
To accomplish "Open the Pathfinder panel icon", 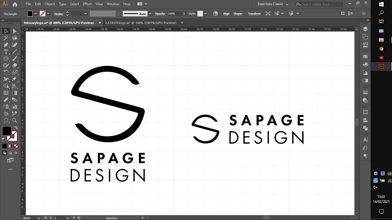I will pyautogui.click(x=365, y=128).
